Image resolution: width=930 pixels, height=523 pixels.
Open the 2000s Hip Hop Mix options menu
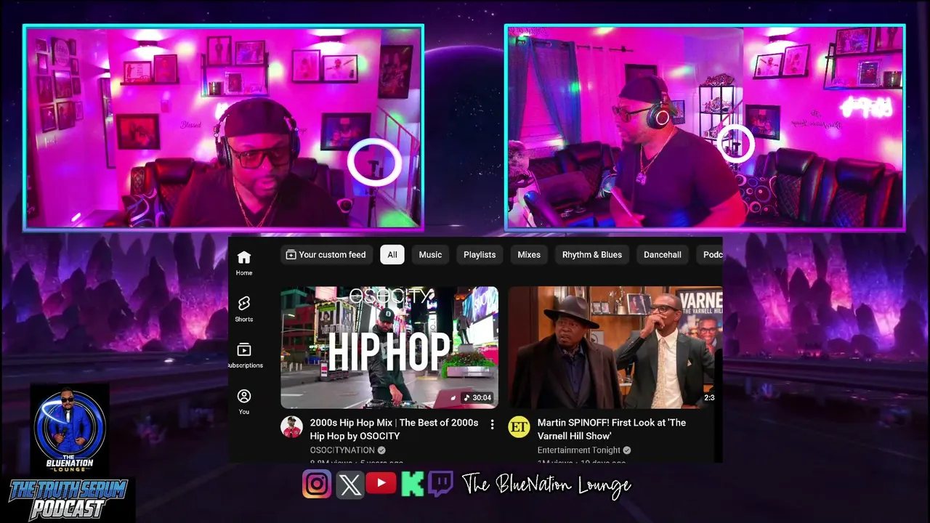click(x=492, y=424)
